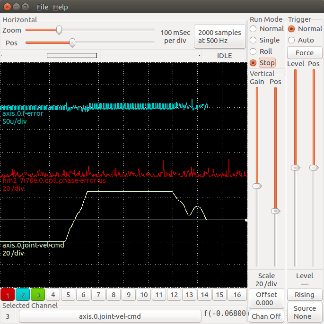
Task: Click the axis.0.joint-vel-cmd trace label on scope
Action: 33,245
